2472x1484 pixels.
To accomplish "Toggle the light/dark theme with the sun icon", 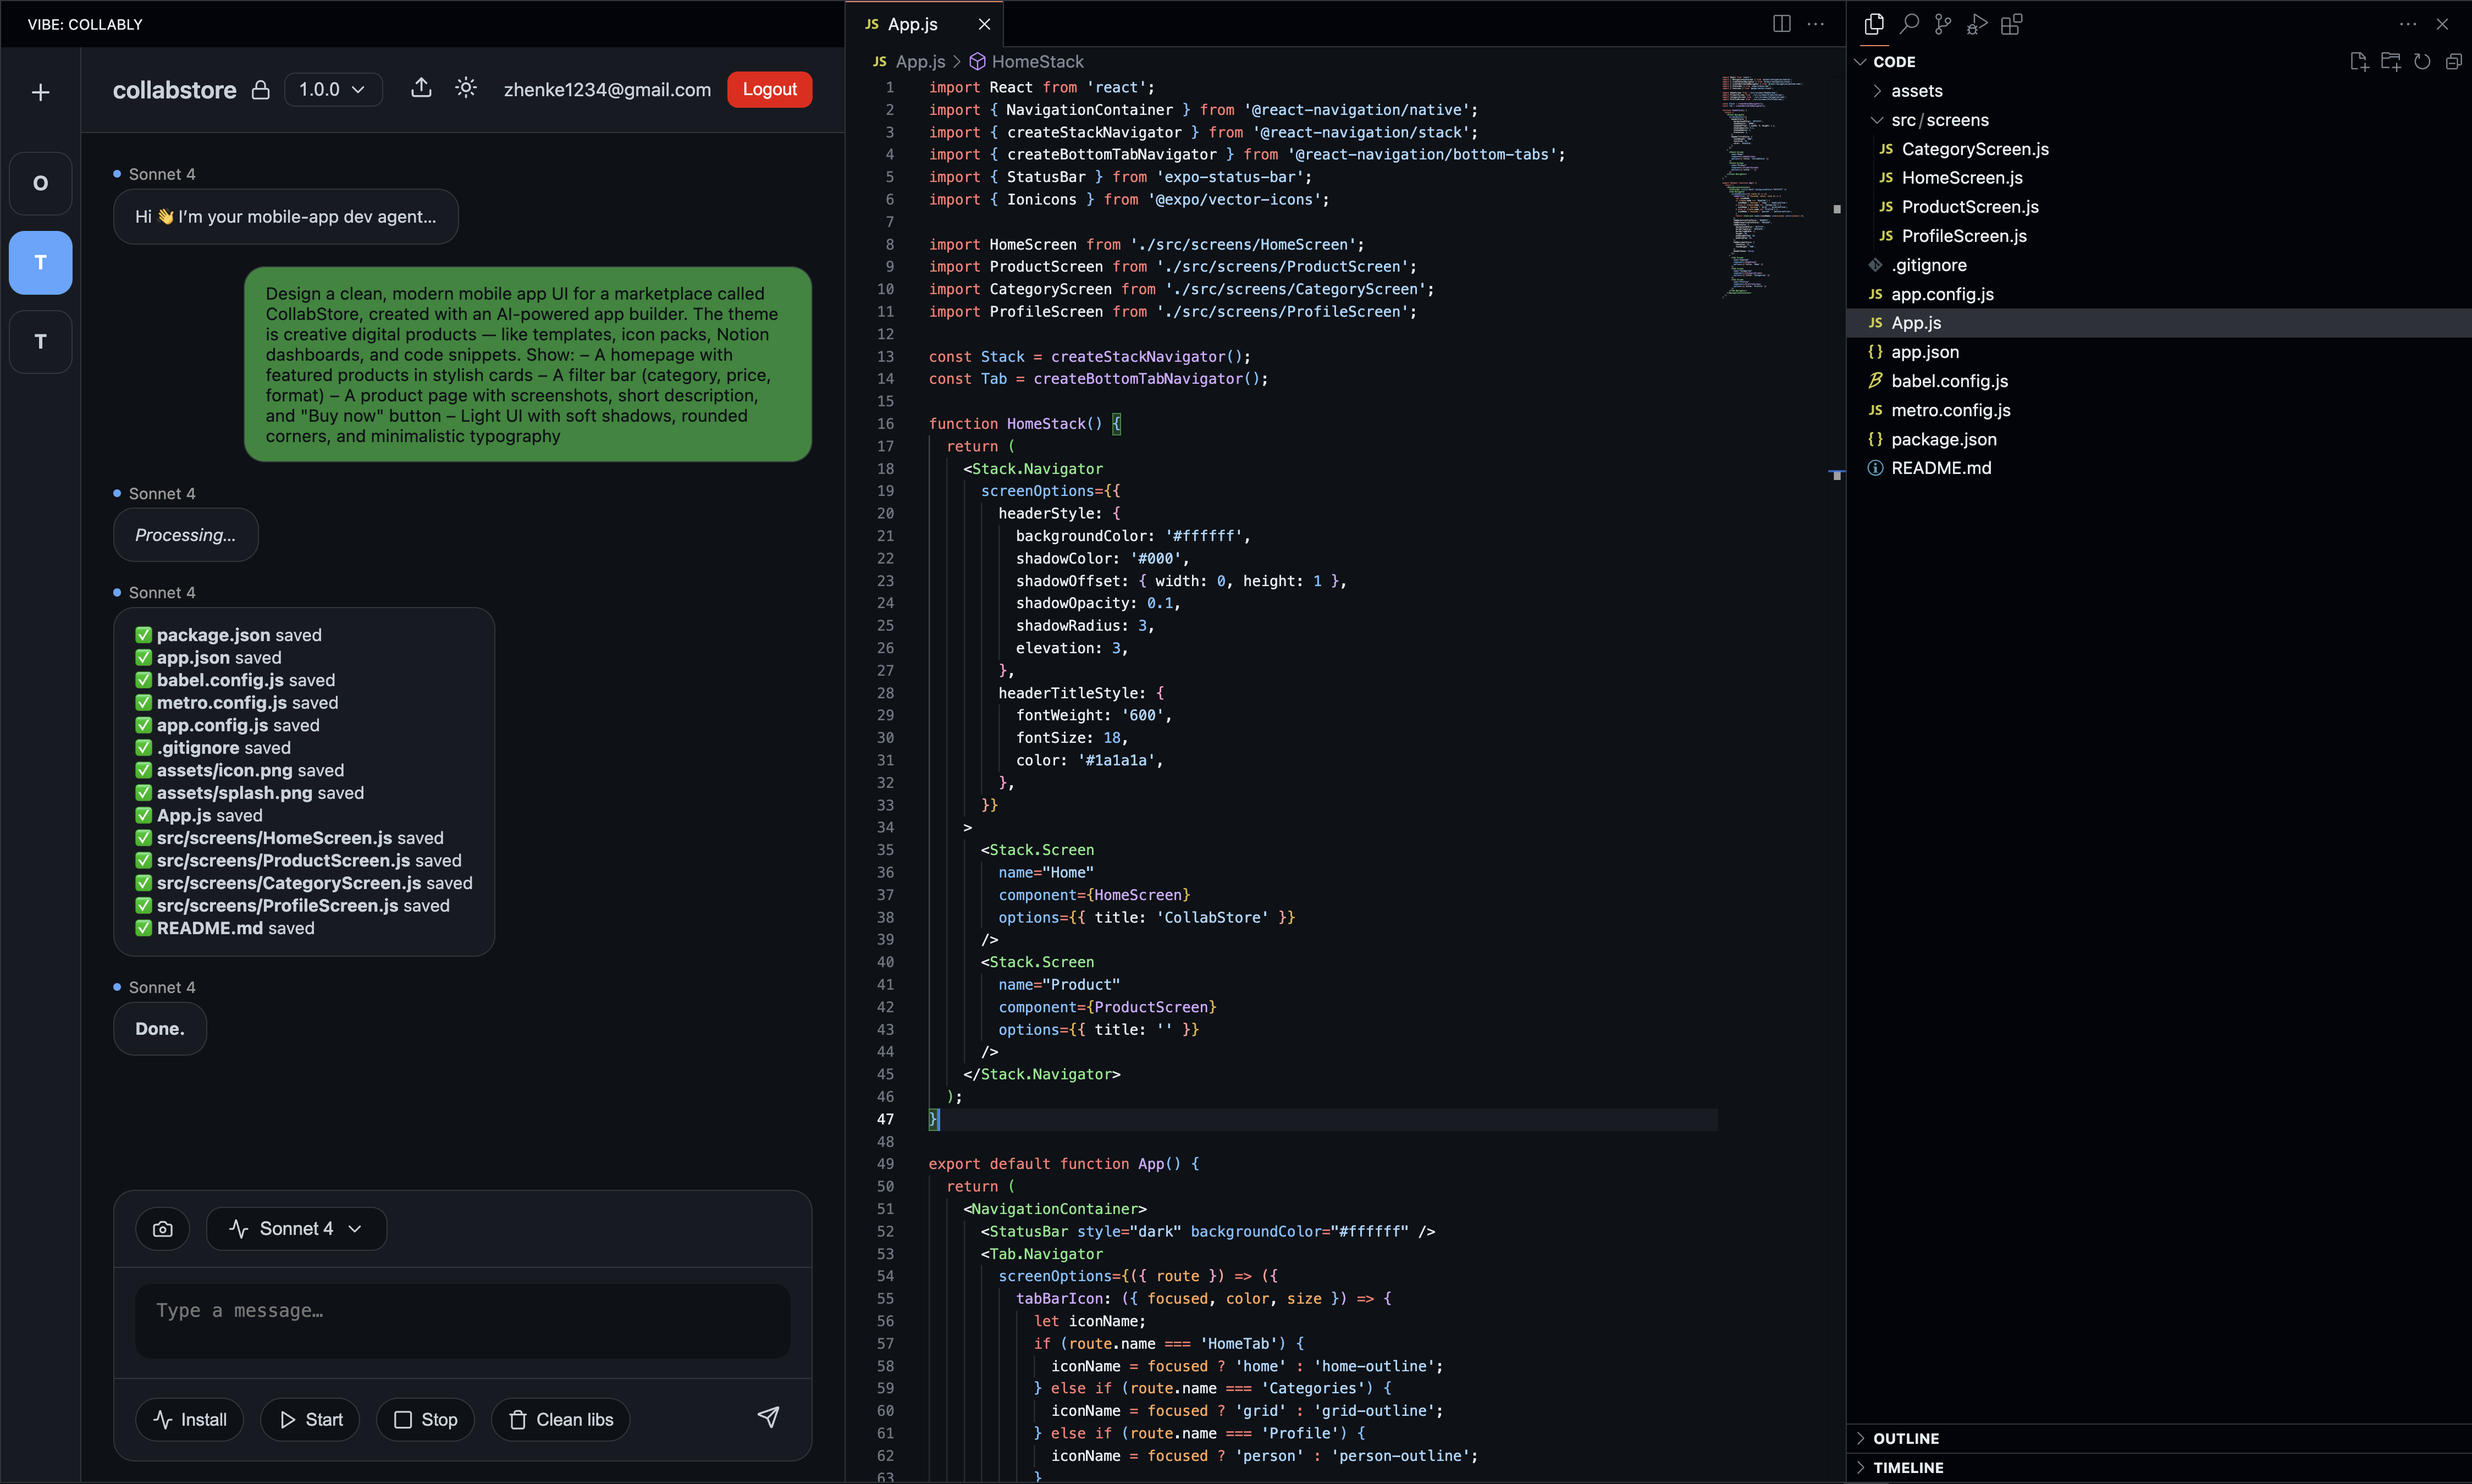I will (466, 88).
